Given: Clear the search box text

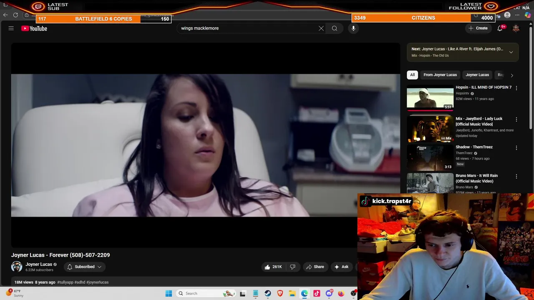Looking at the screenshot, I should coord(321,28).
